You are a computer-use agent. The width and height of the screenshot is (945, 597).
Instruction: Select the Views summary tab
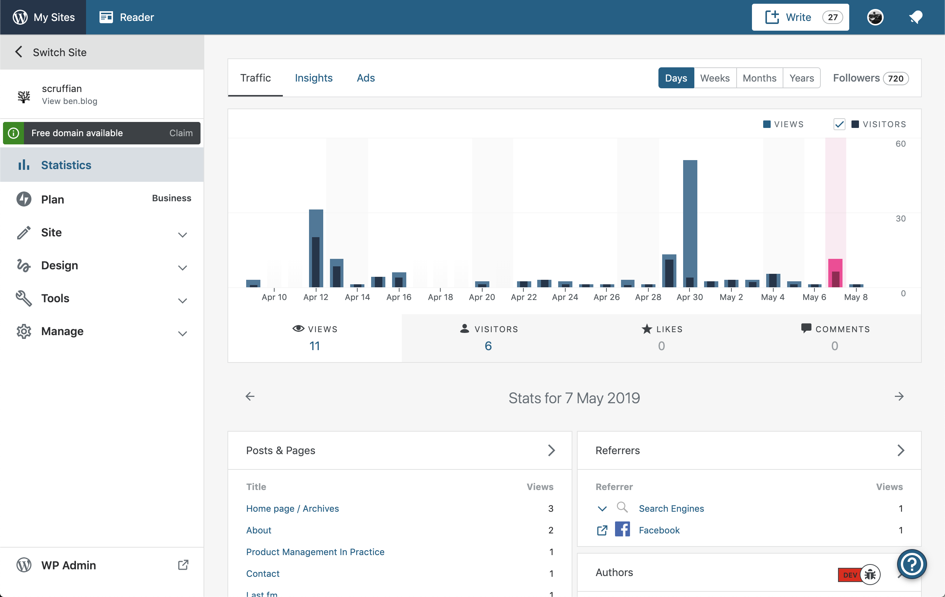[315, 338]
